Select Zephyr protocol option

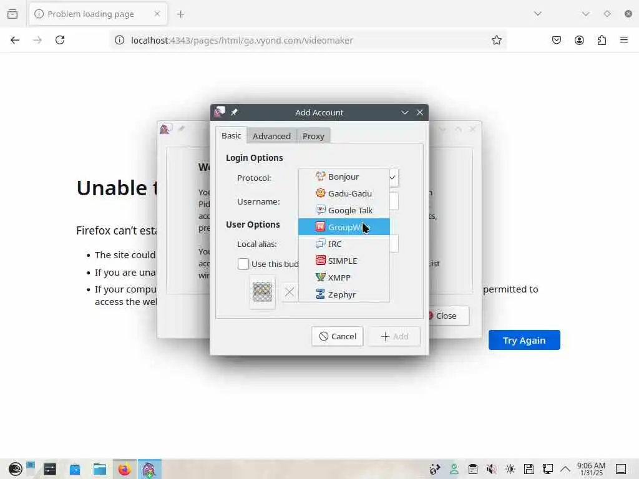coord(344,294)
